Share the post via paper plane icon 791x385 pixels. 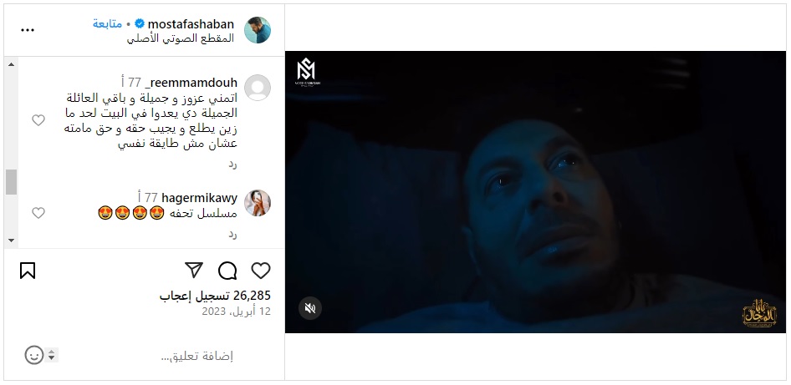pyautogui.click(x=194, y=270)
